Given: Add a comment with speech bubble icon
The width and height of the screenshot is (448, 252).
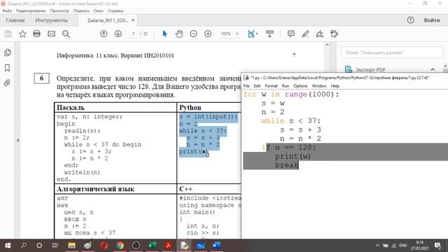Looking at the screenshot, I should 291,34.
